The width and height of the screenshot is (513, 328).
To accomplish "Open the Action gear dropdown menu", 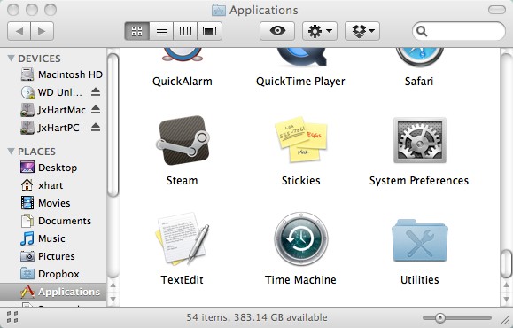I will [320, 31].
